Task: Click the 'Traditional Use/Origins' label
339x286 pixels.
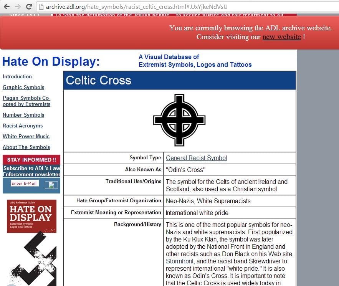Action: [133, 181]
